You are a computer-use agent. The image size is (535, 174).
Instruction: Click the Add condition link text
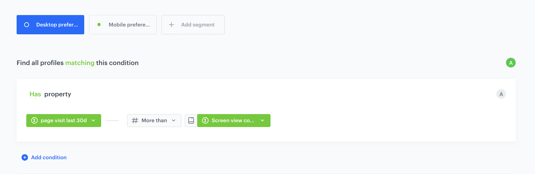click(49, 157)
